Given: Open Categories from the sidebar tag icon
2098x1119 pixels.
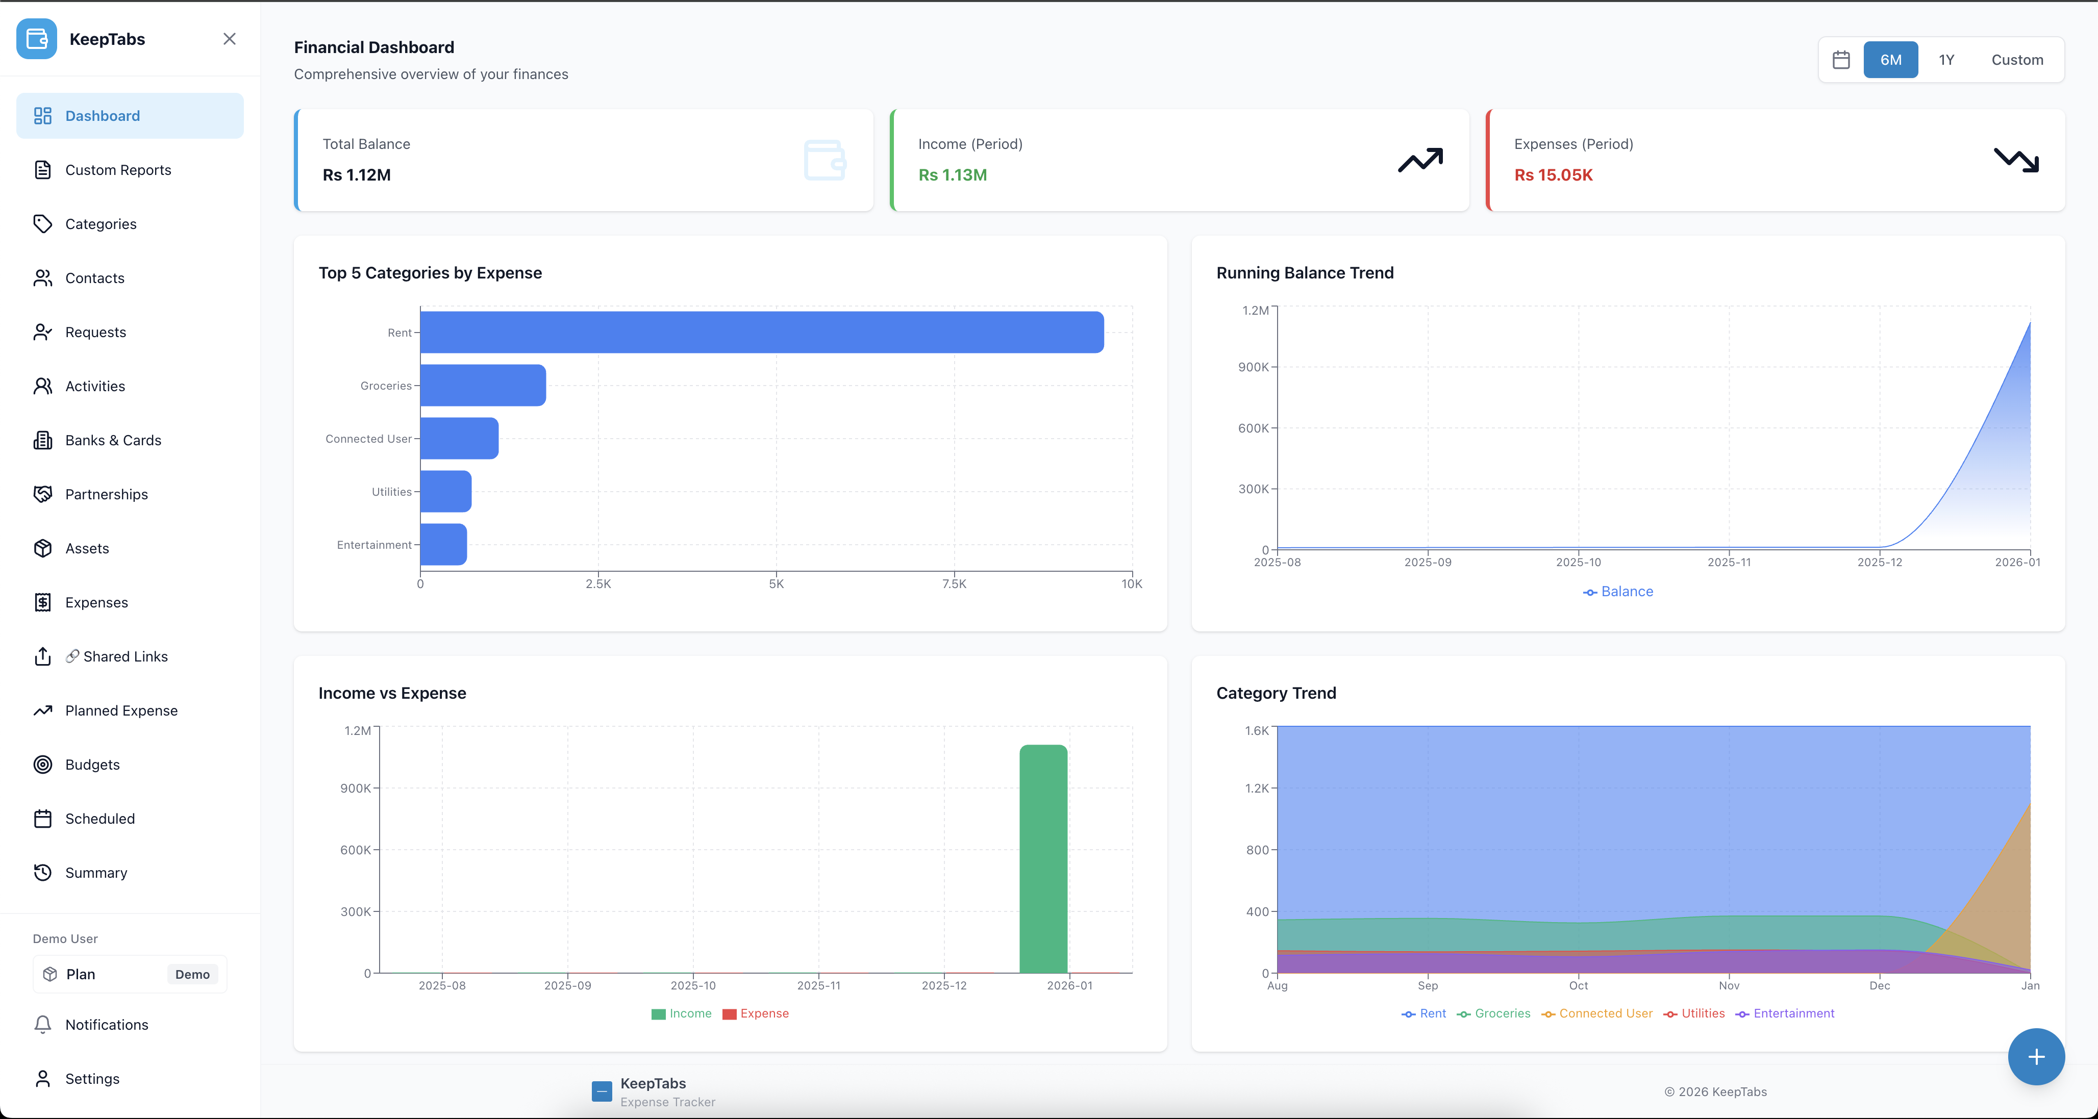Looking at the screenshot, I should 43,224.
